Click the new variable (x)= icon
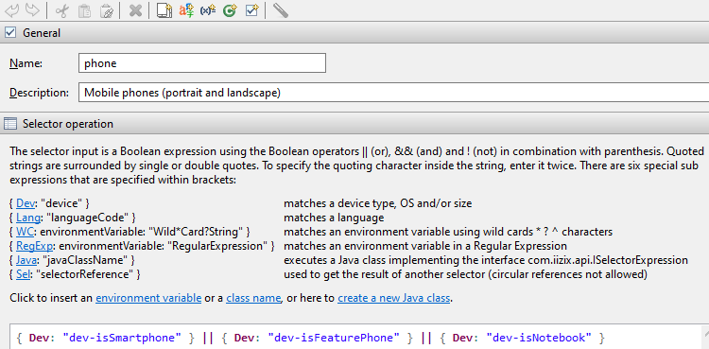709x349 pixels. 208,10
